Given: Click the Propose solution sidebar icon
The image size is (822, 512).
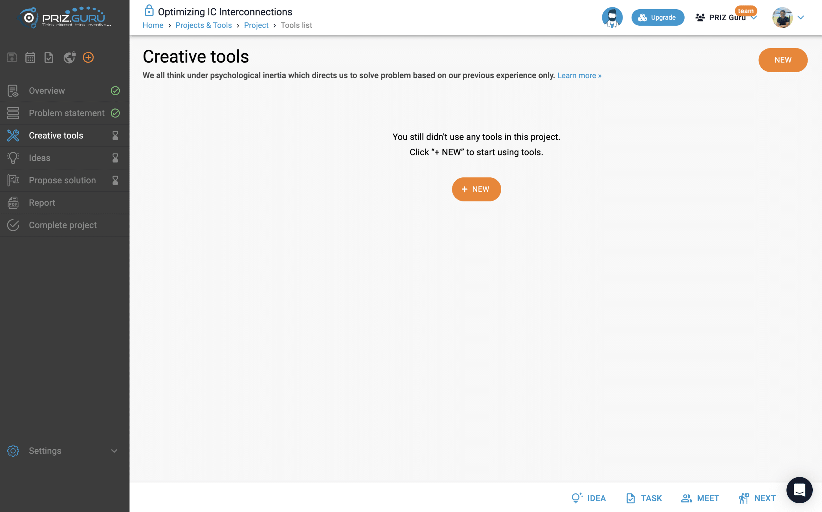Looking at the screenshot, I should 13,180.
